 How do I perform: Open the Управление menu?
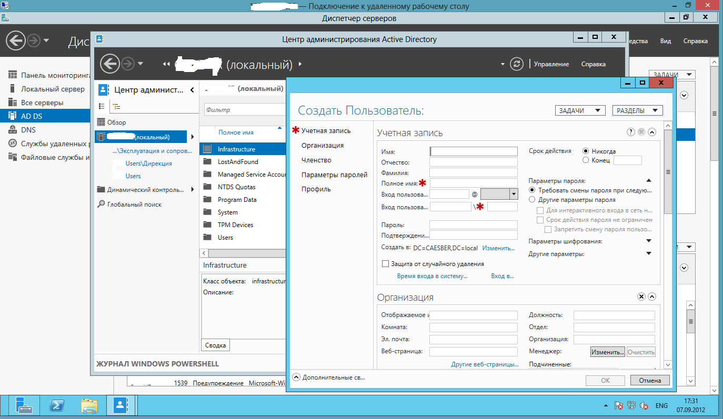point(551,64)
